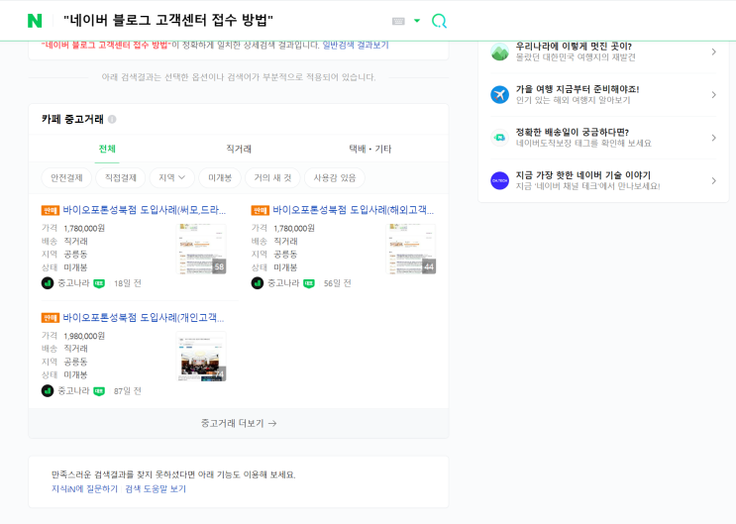Click green badge beside 중고나라, 56일 전 listing
The width and height of the screenshot is (736, 524).
[x=309, y=283]
